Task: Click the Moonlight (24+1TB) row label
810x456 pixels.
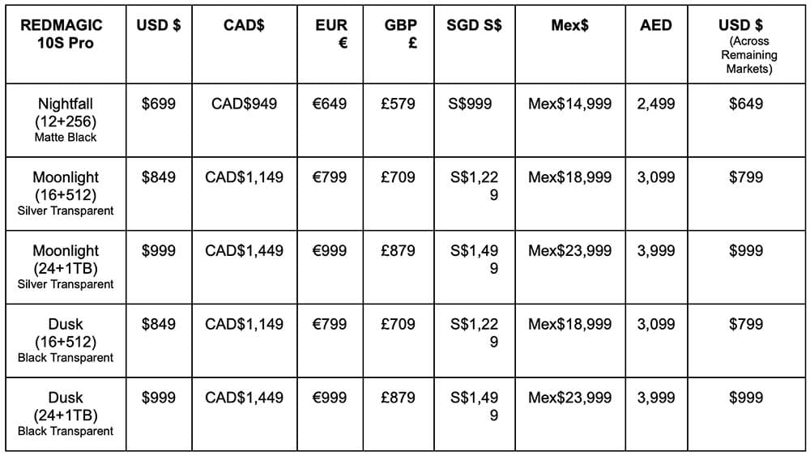Action: [x=66, y=267]
